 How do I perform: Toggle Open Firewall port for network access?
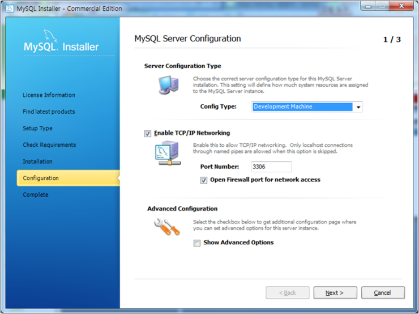click(204, 180)
